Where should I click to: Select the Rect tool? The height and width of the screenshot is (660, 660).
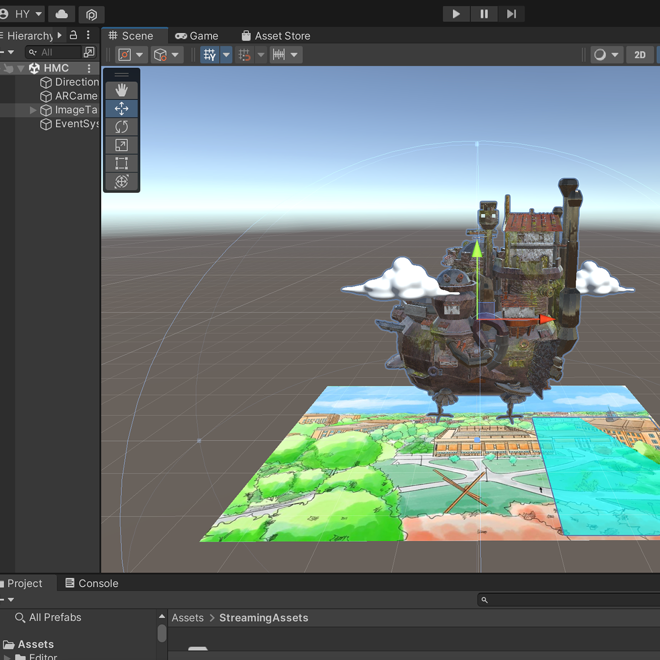(x=121, y=163)
